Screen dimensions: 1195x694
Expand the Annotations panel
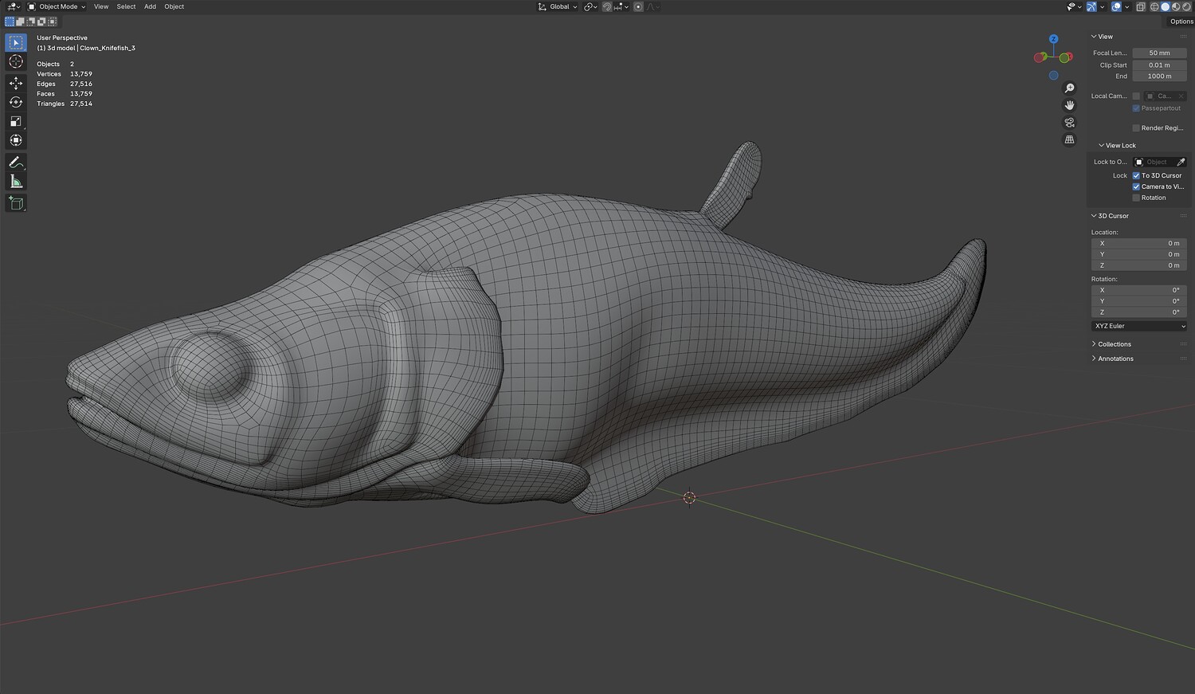pyautogui.click(x=1115, y=359)
